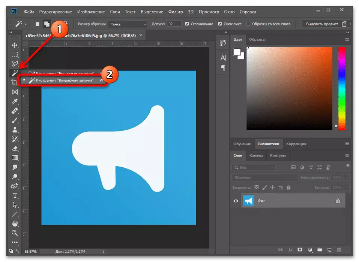Set selection mode to New selection

click(x=38, y=24)
